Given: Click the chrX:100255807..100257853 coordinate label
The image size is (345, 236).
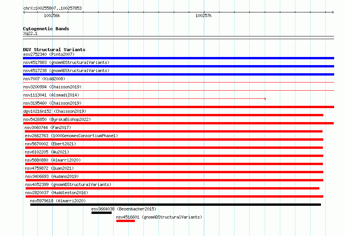Looking at the screenshot, I should tap(52, 8).
